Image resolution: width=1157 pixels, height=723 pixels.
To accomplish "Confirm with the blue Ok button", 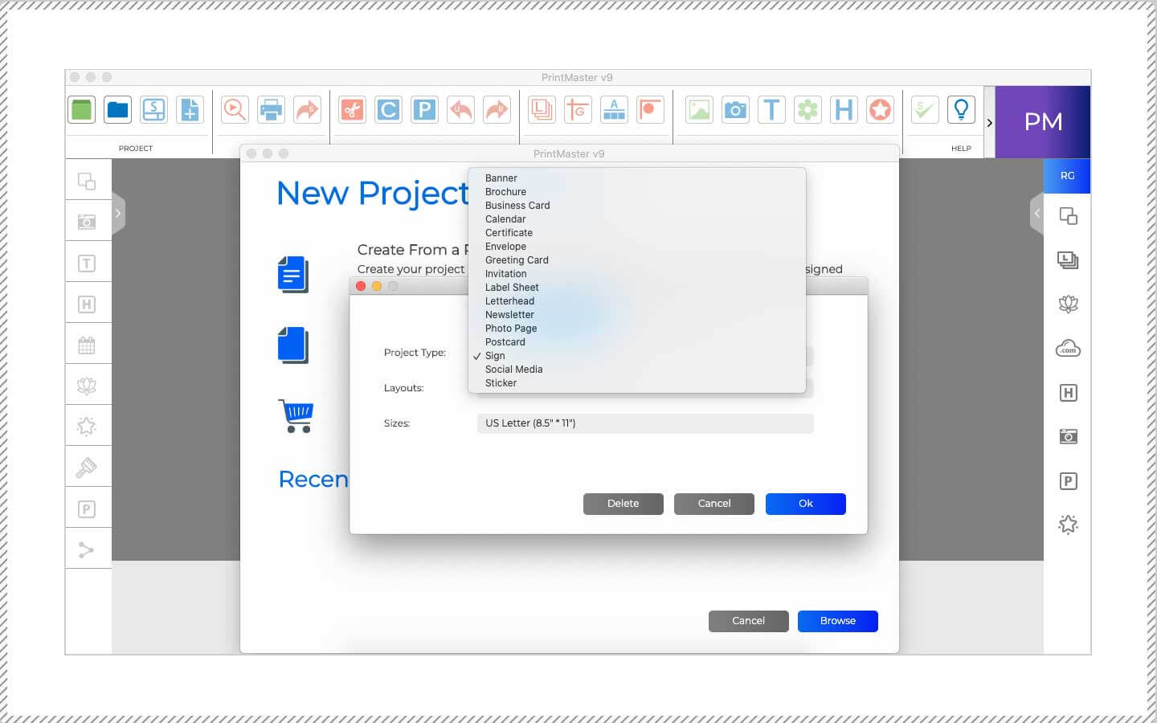I will pos(806,504).
